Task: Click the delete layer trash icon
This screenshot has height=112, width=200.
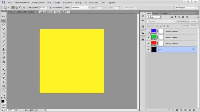Action: 194,110
